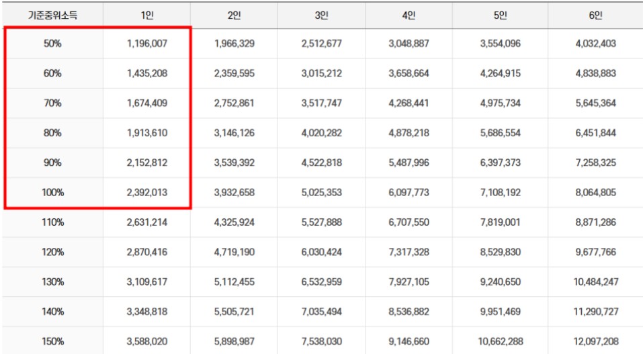
Task: Click the cell 10,484,247
Action: point(595,282)
